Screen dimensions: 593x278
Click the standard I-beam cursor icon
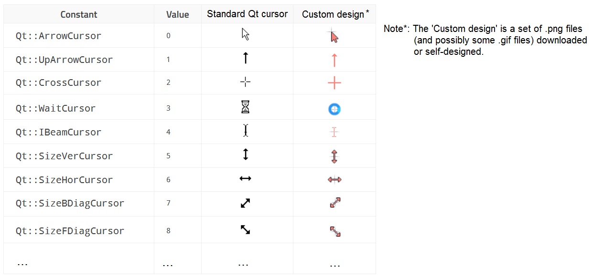[246, 131]
